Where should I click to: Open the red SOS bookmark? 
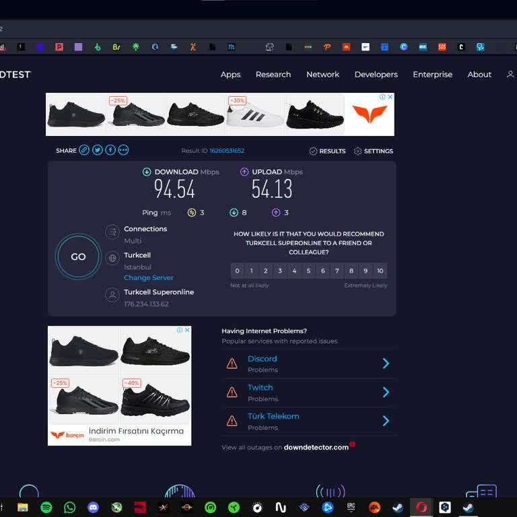[442, 47]
